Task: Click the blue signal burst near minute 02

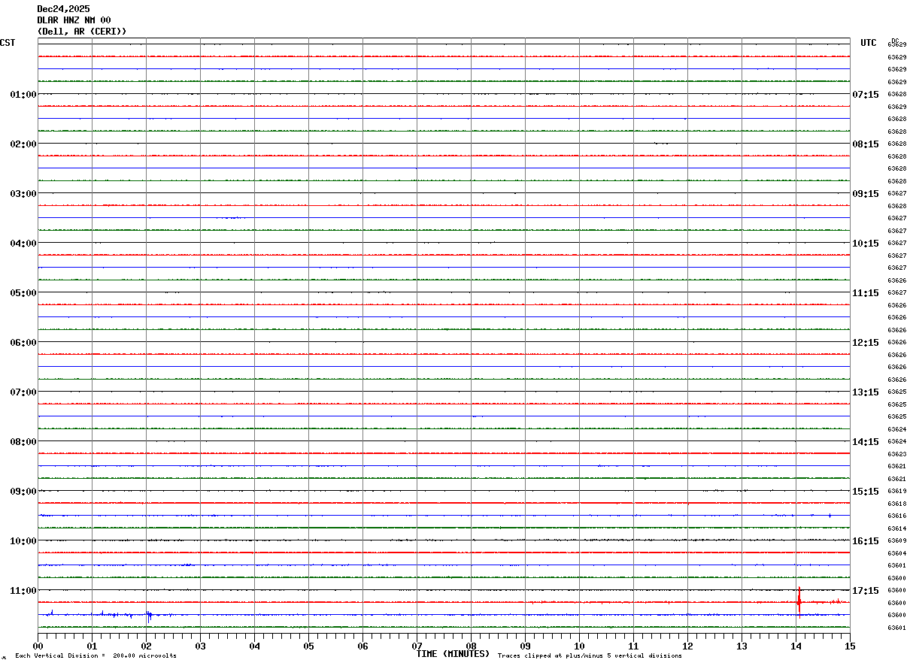Action: pyautogui.click(x=149, y=616)
